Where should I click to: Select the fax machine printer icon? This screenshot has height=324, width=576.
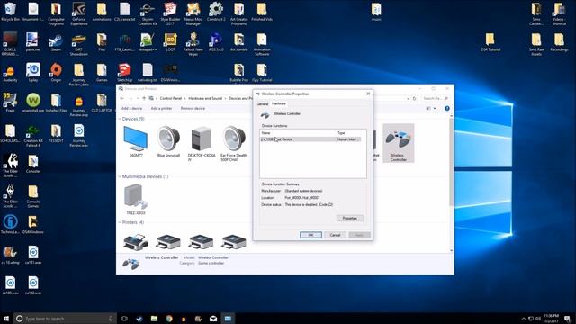click(136, 242)
